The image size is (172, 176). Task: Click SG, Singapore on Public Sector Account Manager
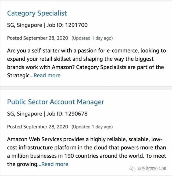(24, 114)
